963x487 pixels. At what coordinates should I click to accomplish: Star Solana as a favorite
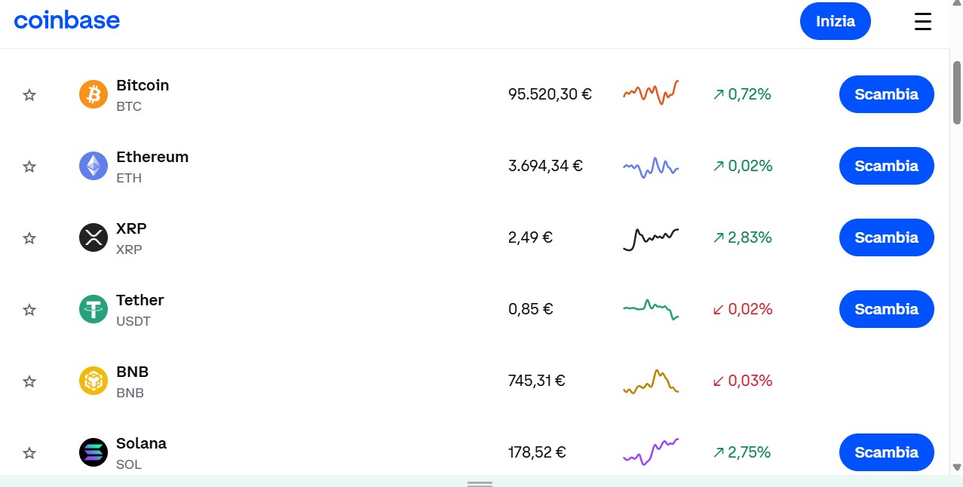pyautogui.click(x=29, y=452)
